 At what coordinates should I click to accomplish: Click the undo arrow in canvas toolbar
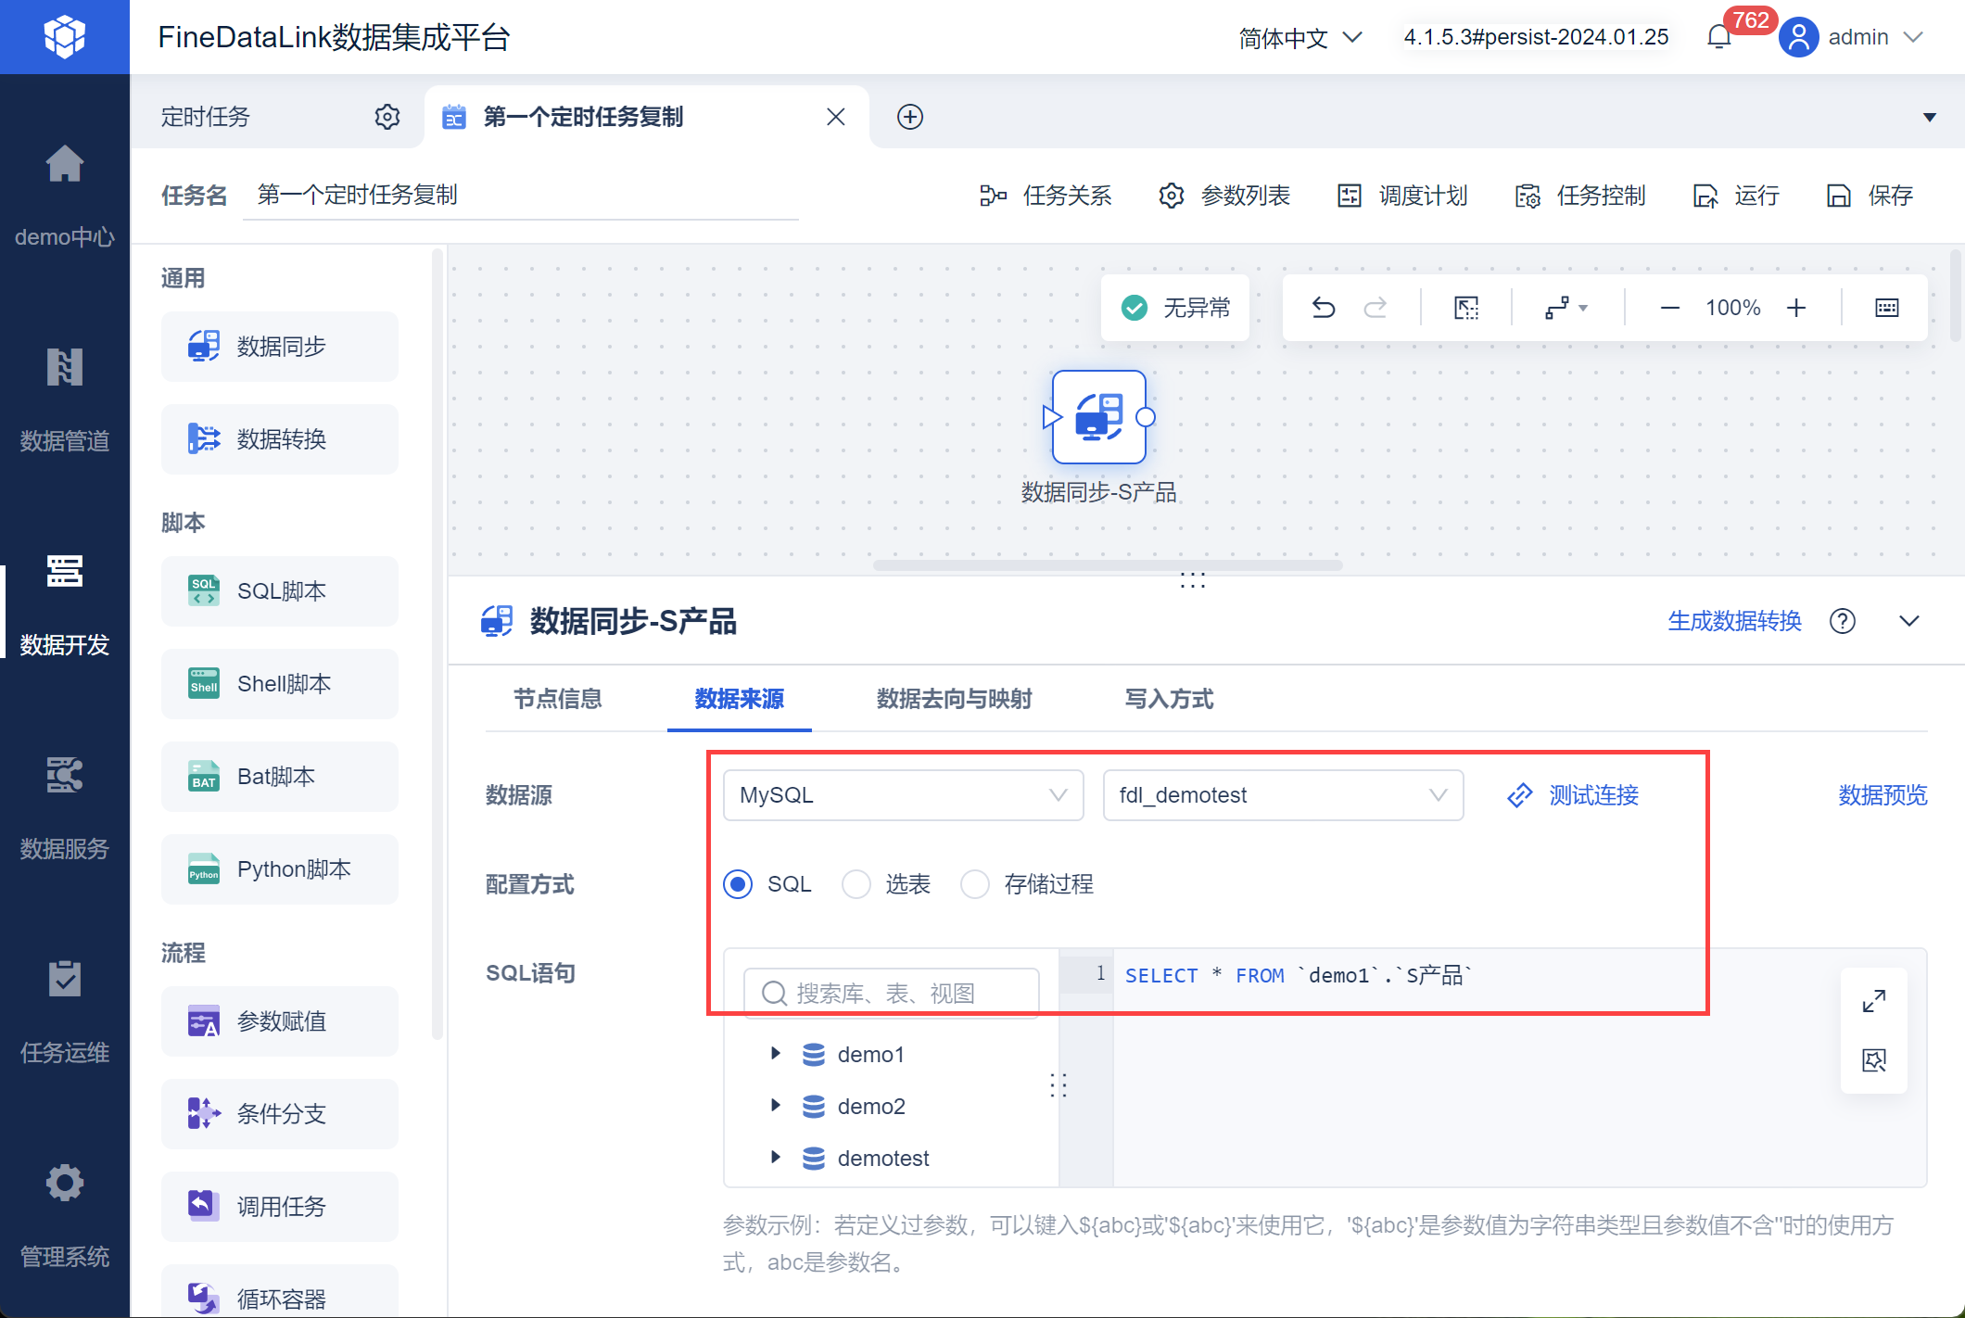[x=1324, y=308]
